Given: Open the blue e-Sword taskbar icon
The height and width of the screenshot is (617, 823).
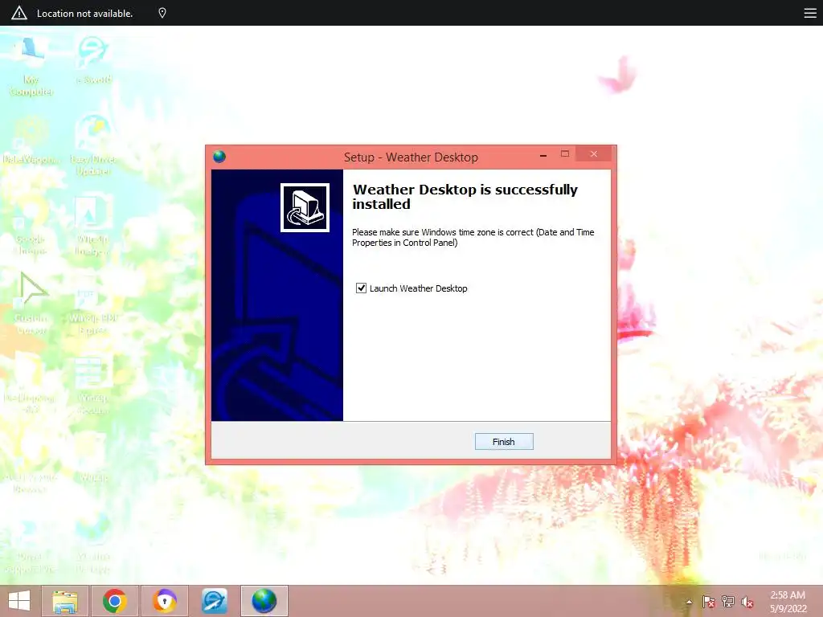Looking at the screenshot, I should [215, 601].
